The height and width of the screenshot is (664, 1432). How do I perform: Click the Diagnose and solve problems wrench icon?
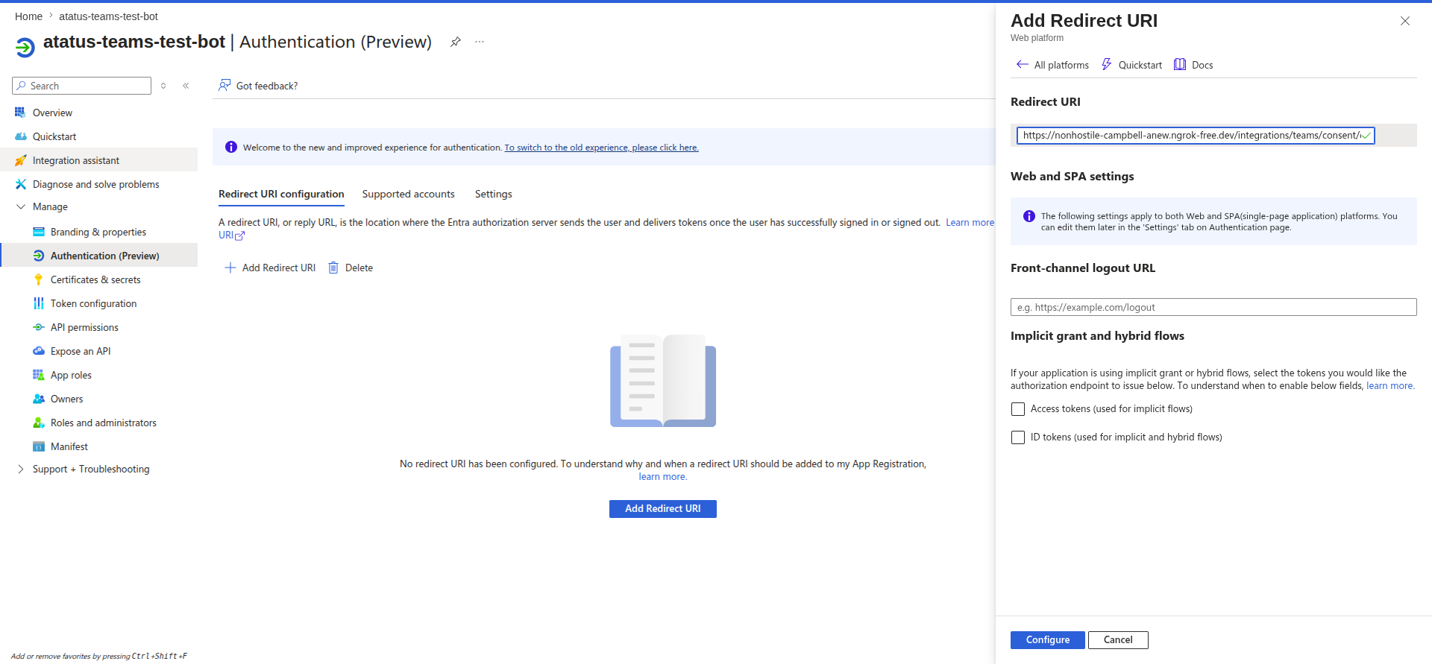coord(20,184)
